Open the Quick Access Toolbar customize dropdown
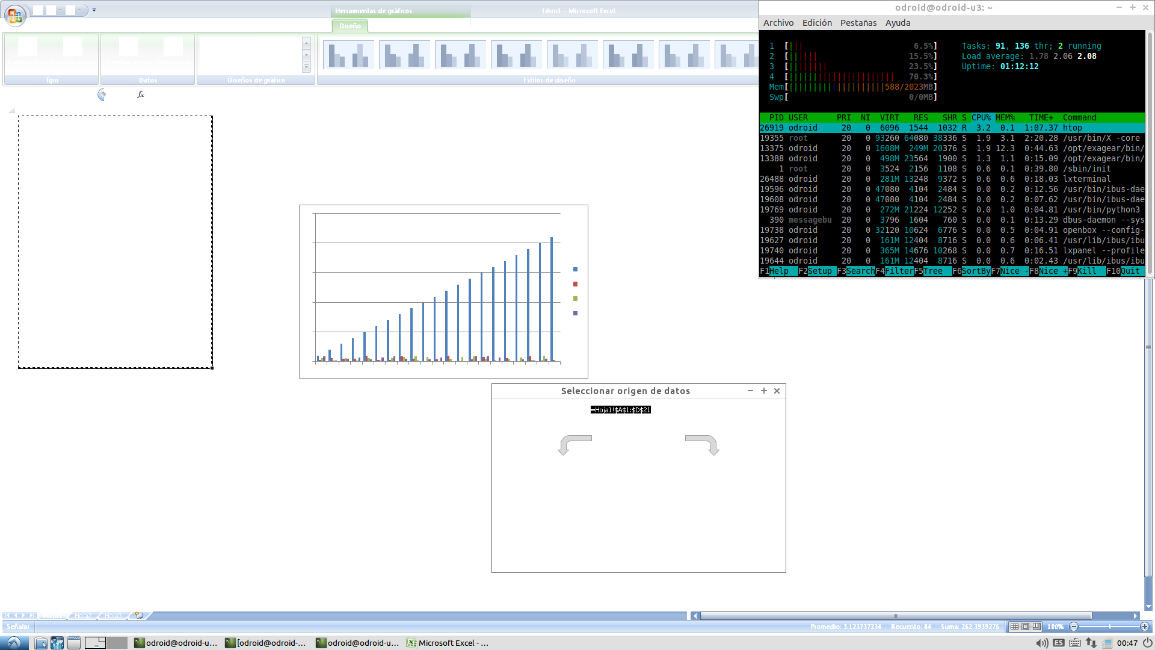1155x650 pixels. click(x=94, y=10)
